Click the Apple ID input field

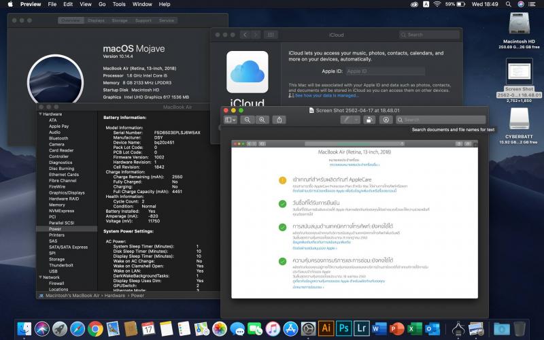point(385,71)
